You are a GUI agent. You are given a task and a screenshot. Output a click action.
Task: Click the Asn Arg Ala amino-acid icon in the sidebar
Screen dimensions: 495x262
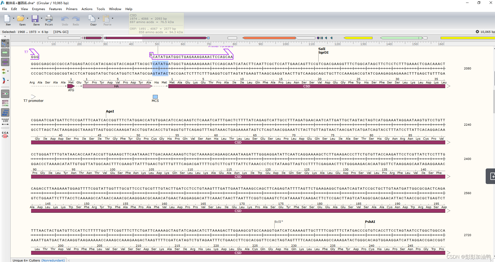[5, 112]
